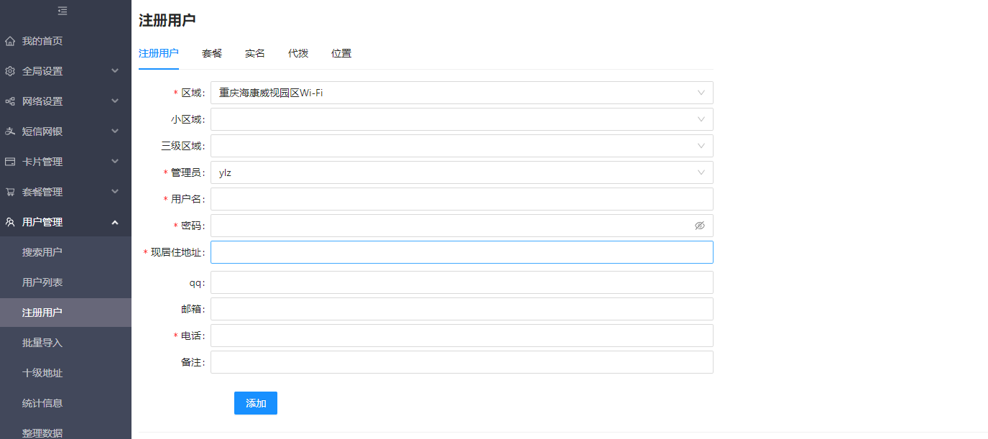This screenshot has height=439, width=988.
Task: Open the 区域 dropdown
Action: (461, 93)
